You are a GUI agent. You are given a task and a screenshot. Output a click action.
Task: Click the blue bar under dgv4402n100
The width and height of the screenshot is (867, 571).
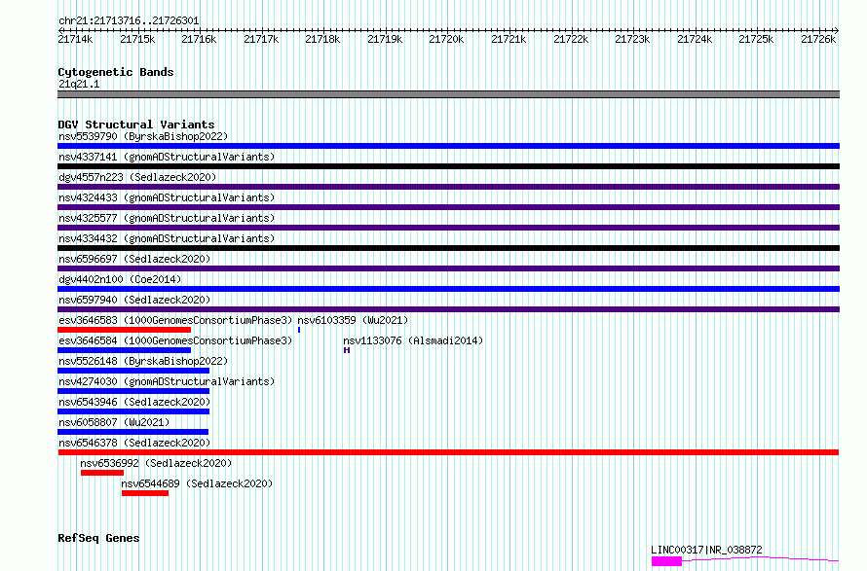pos(448,289)
